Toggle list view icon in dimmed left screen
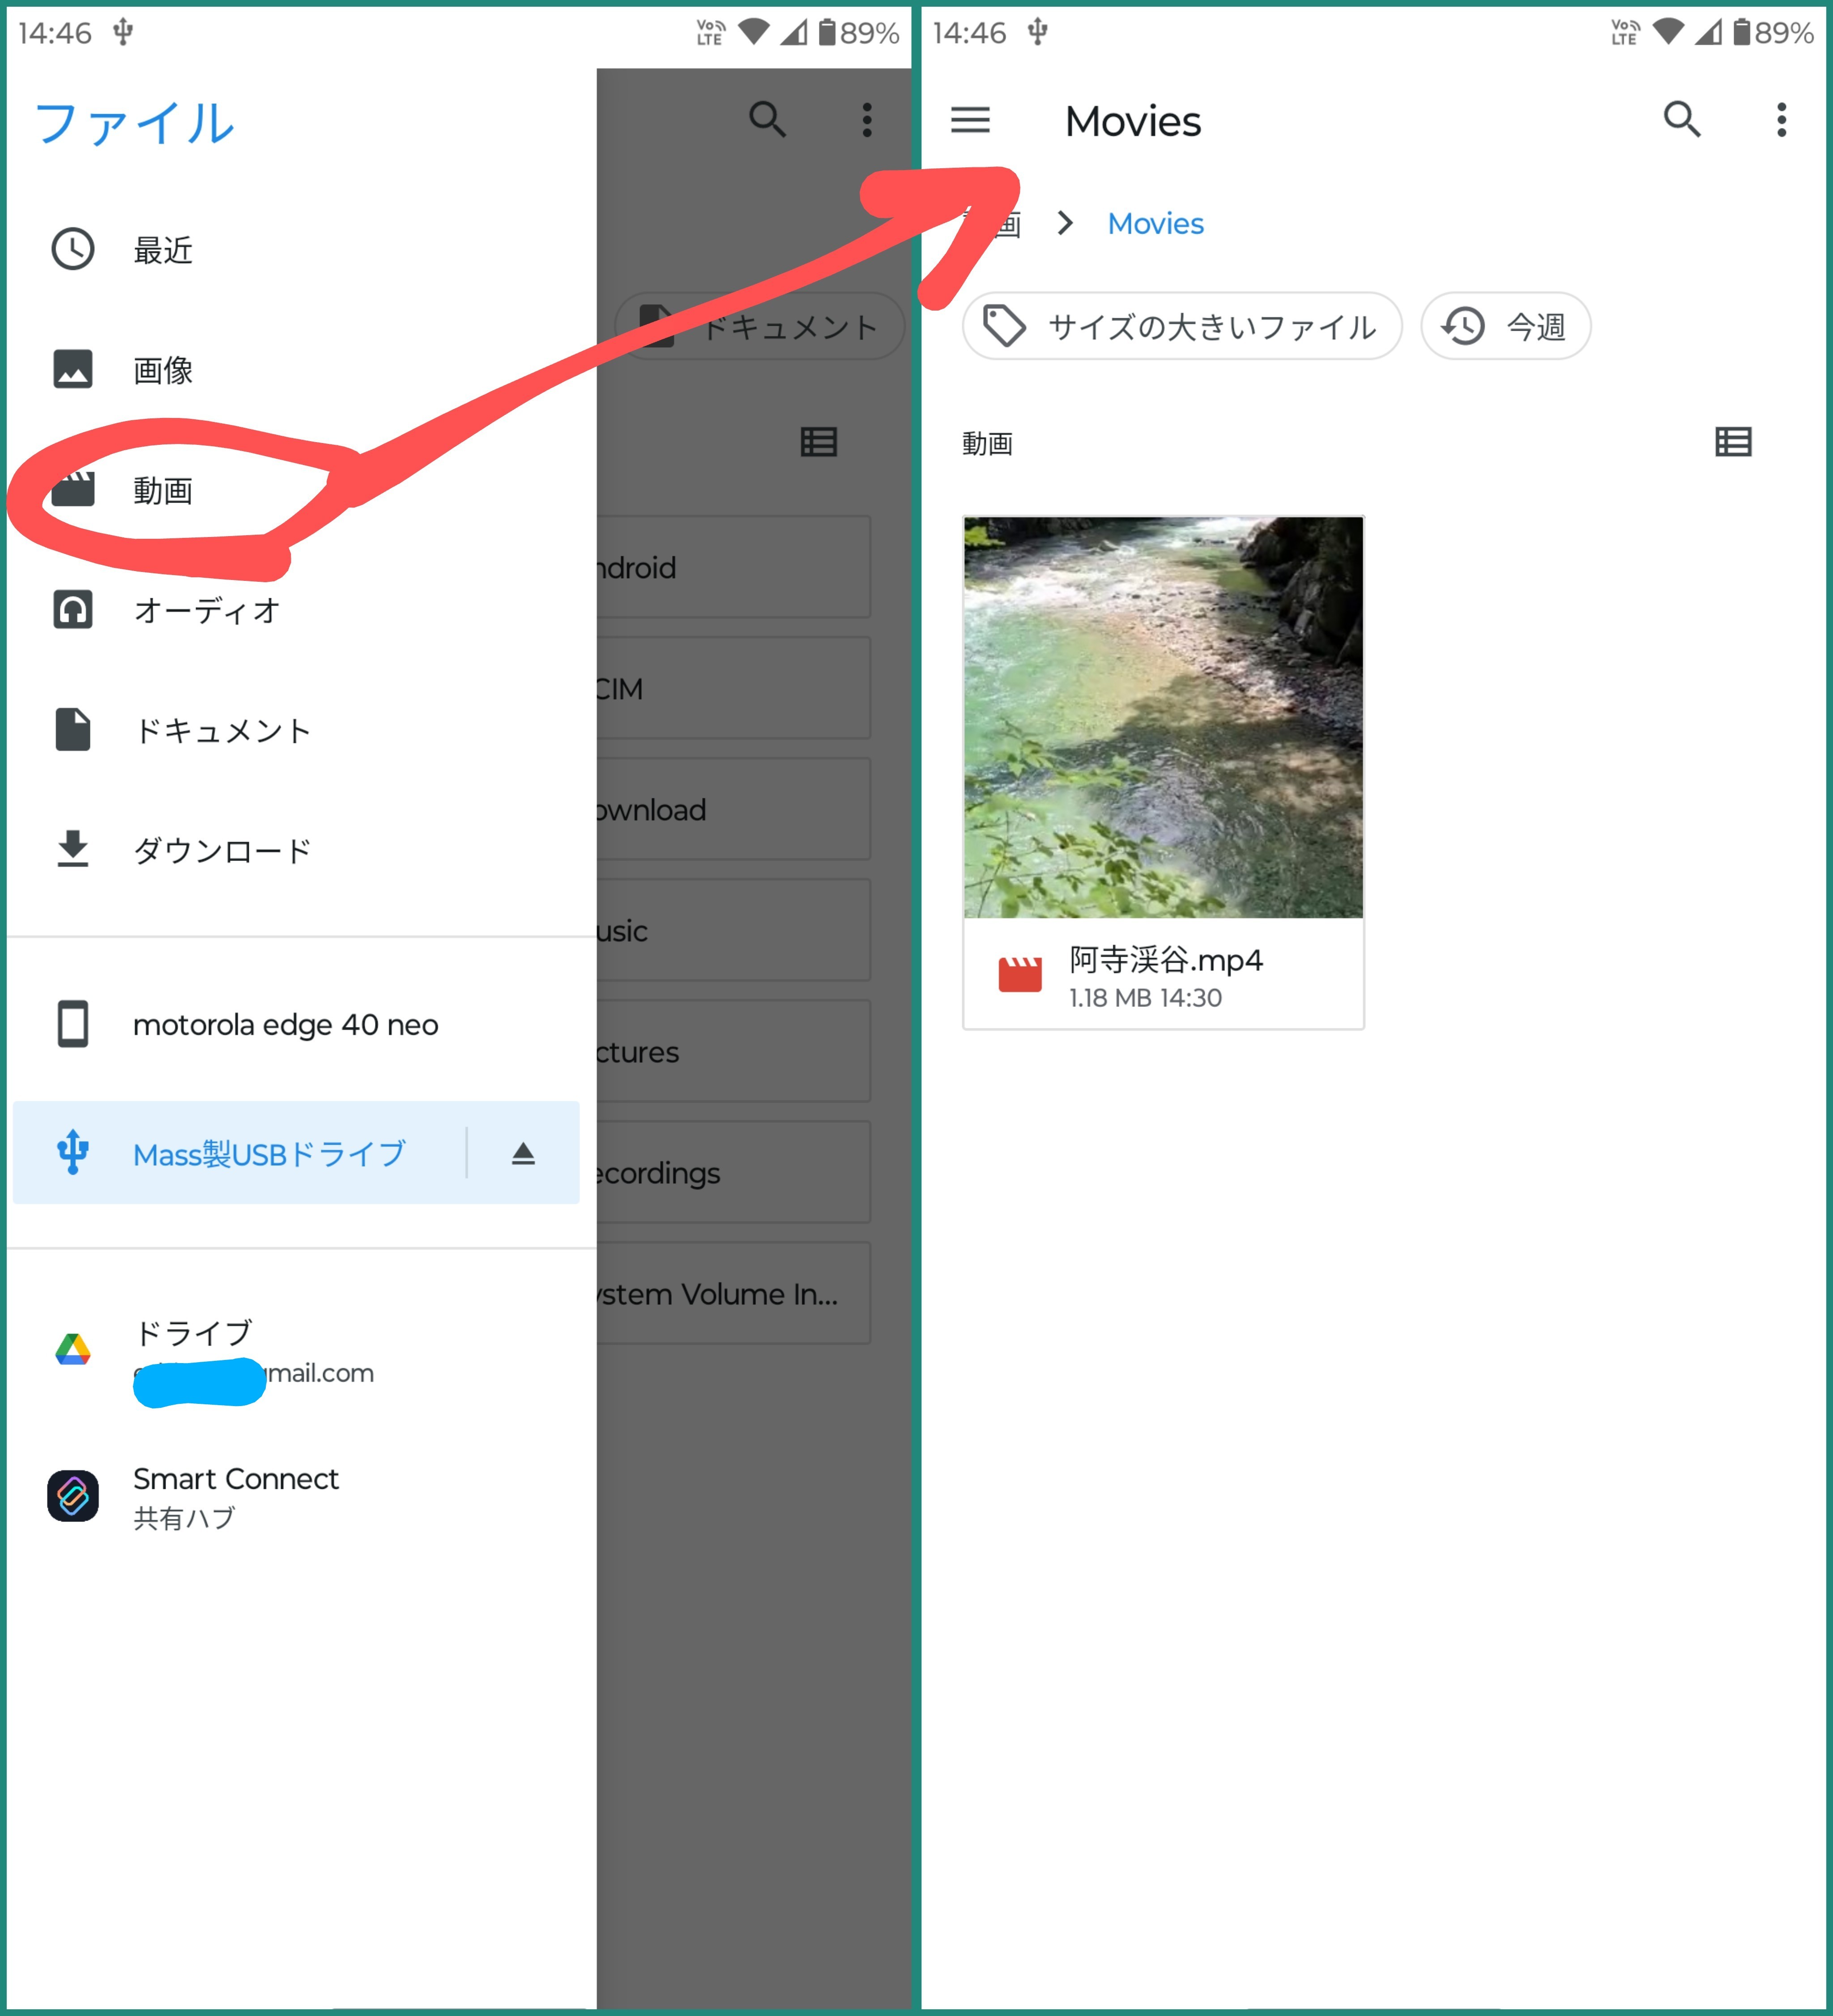1833x2016 pixels. 818,442
